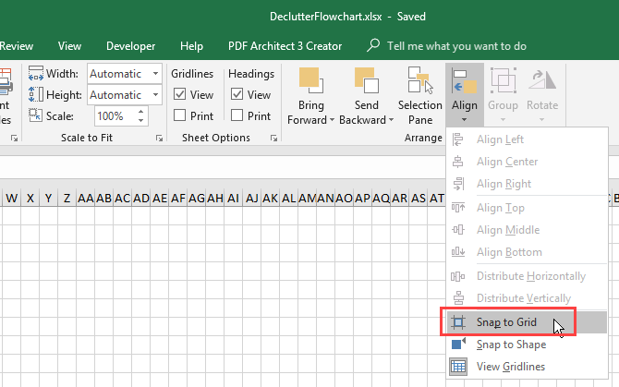Expand the Width Automatic dropdown
Image resolution: width=619 pixels, height=387 pixels.
pos(154,74)
